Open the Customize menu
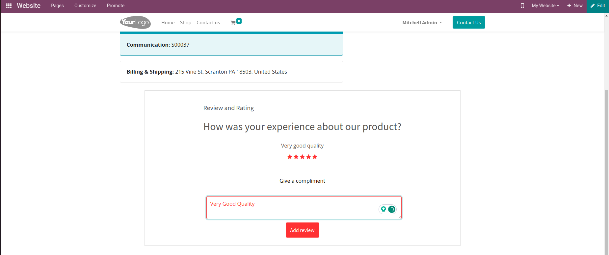The height and width of the screenshot is (255, 609). (85, 6)
